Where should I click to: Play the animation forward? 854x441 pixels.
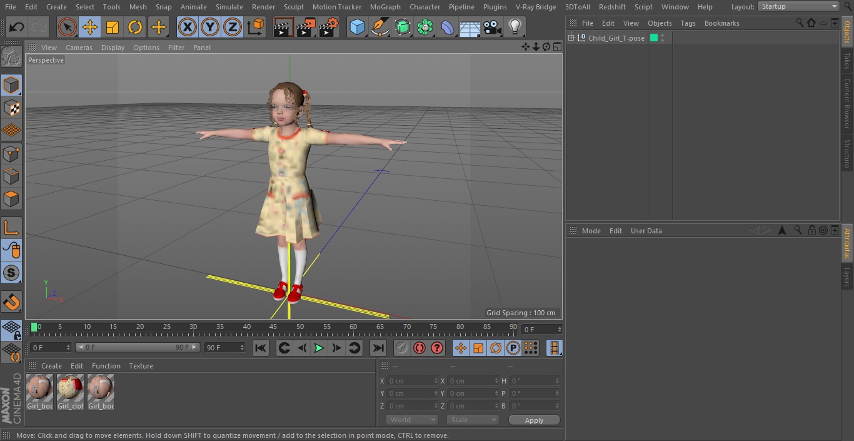click(x=319, y=348)
